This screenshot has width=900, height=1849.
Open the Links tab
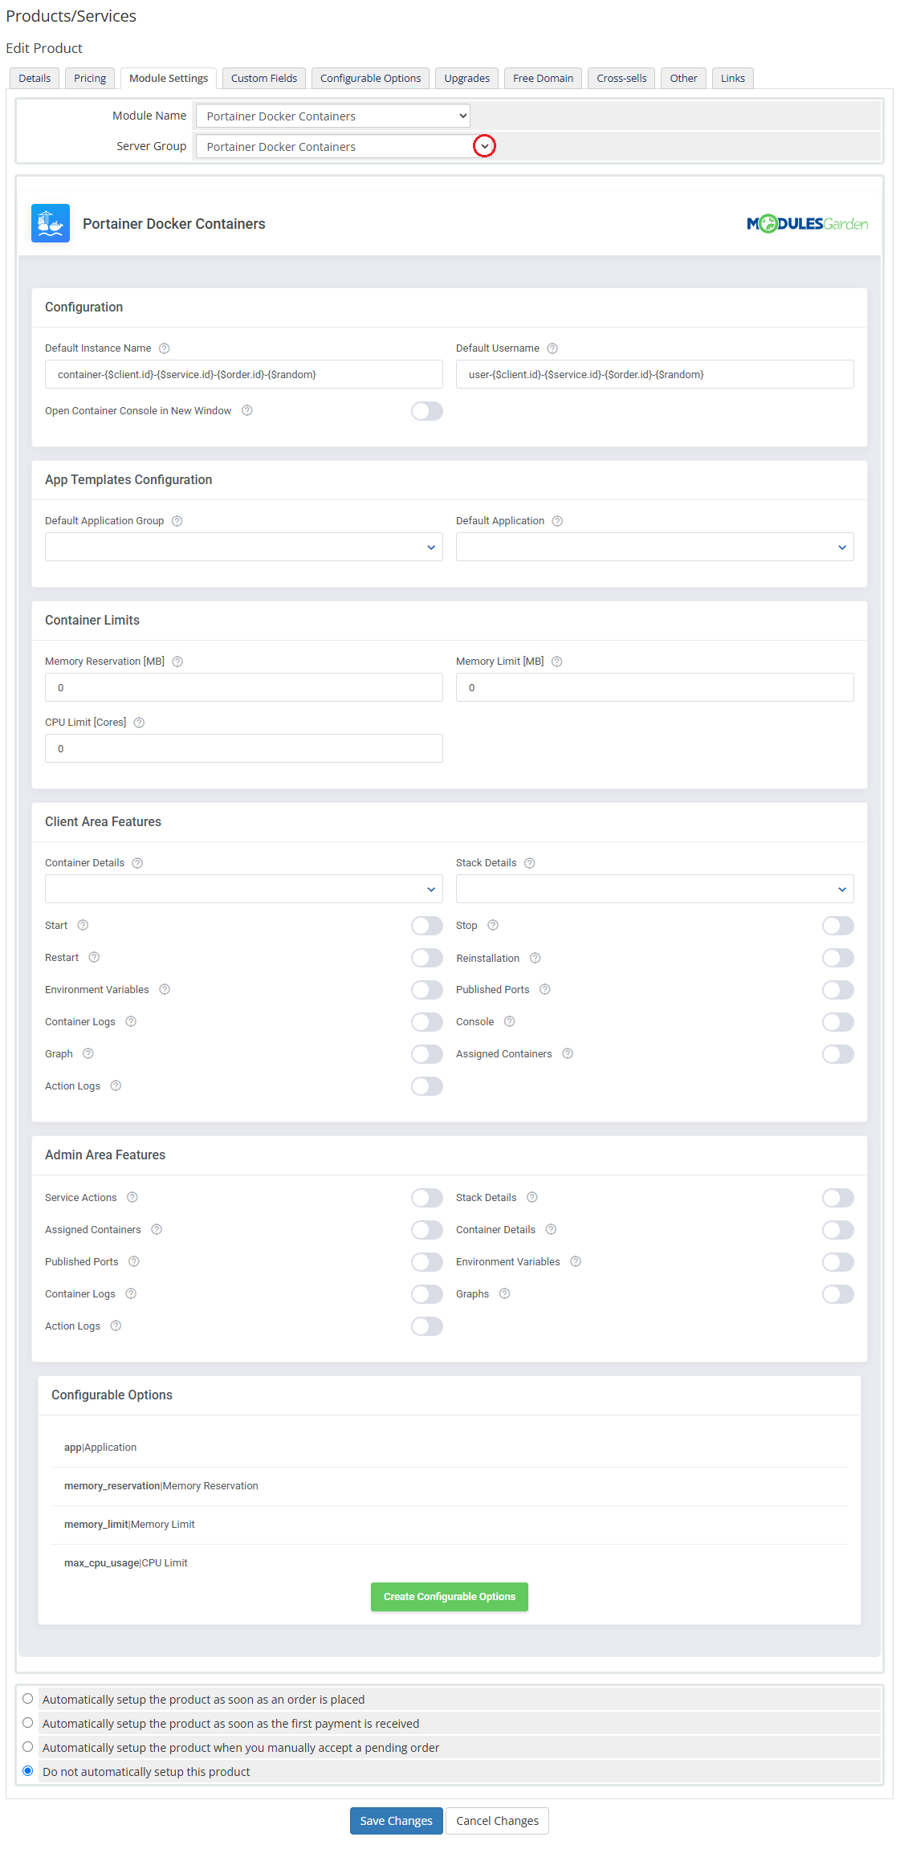[x=733, y=78]
